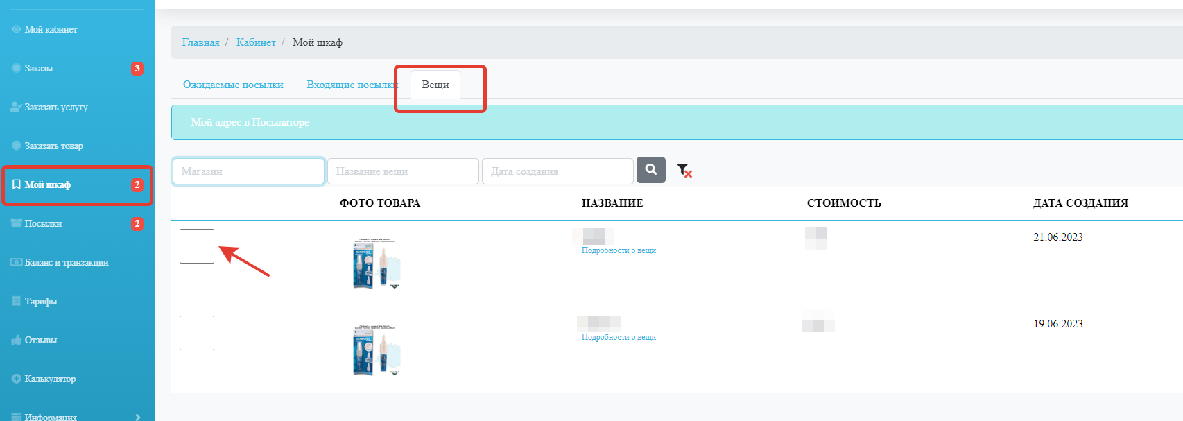The width and height of the screenshot is (1183, 421).
Task: Open Подробности о вещи for 19.06.2023 item
Action: [619, 337]
